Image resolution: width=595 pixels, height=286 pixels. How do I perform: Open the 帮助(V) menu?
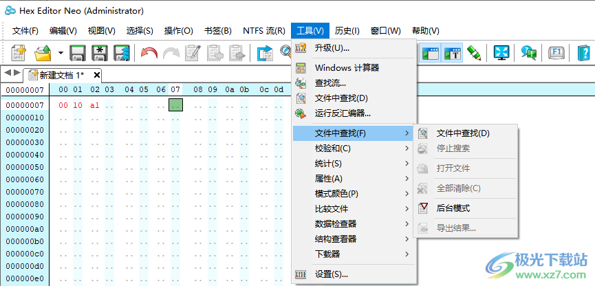[x=425, y=31]
